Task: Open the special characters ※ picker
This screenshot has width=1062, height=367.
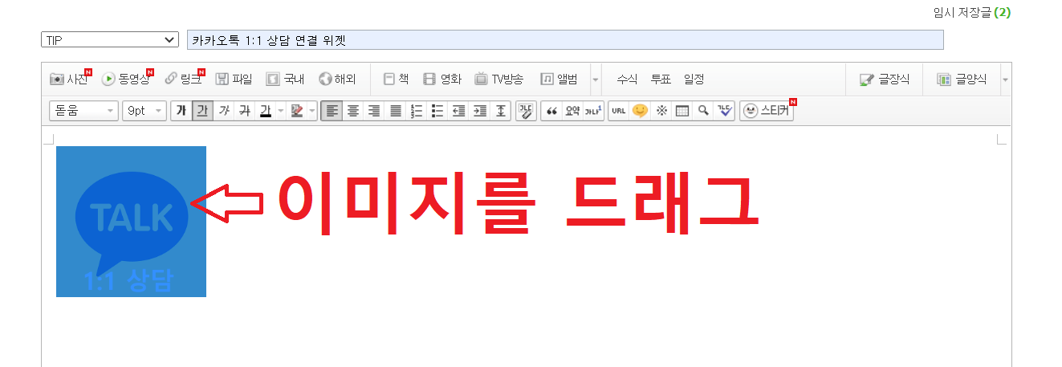Action: coord(661,111)
